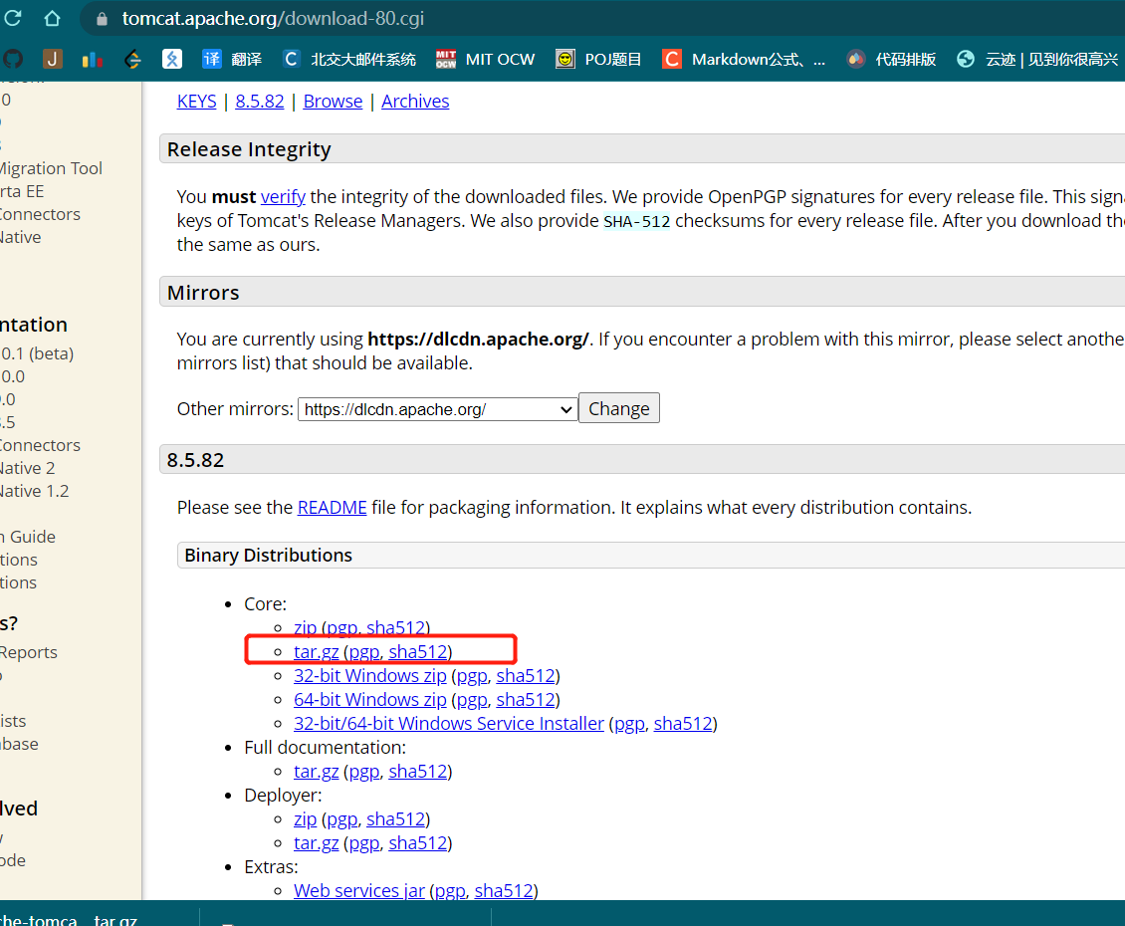
Task: Click pgp link for Full documentation tar.gz
Action: 363,772
